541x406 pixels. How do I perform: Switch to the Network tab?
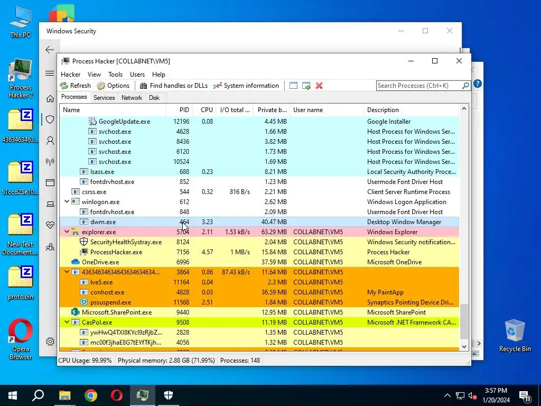coord(132,98)
